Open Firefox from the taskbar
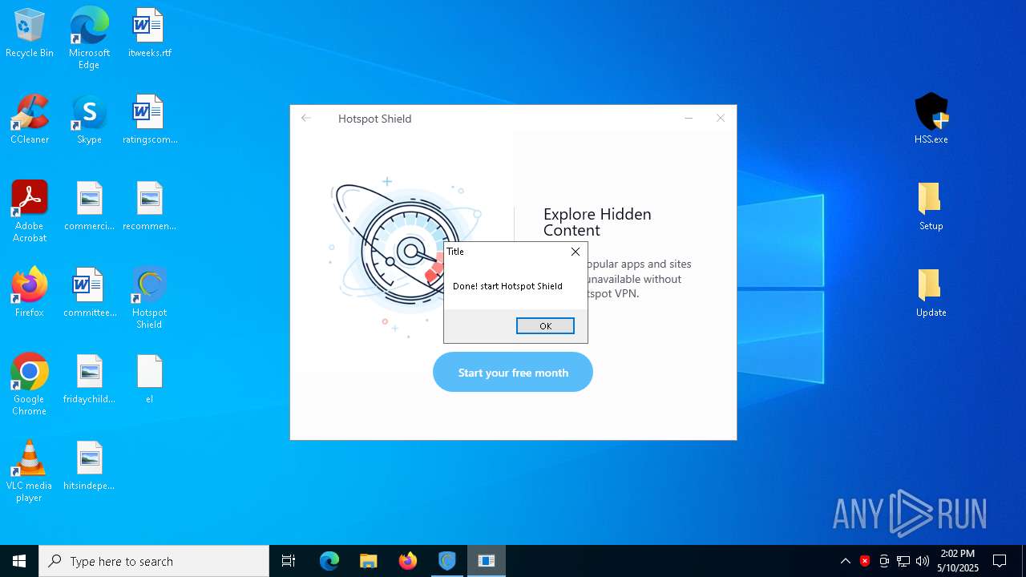The height and width of the screenshot is (577, 1026). [x=408, y=561]
